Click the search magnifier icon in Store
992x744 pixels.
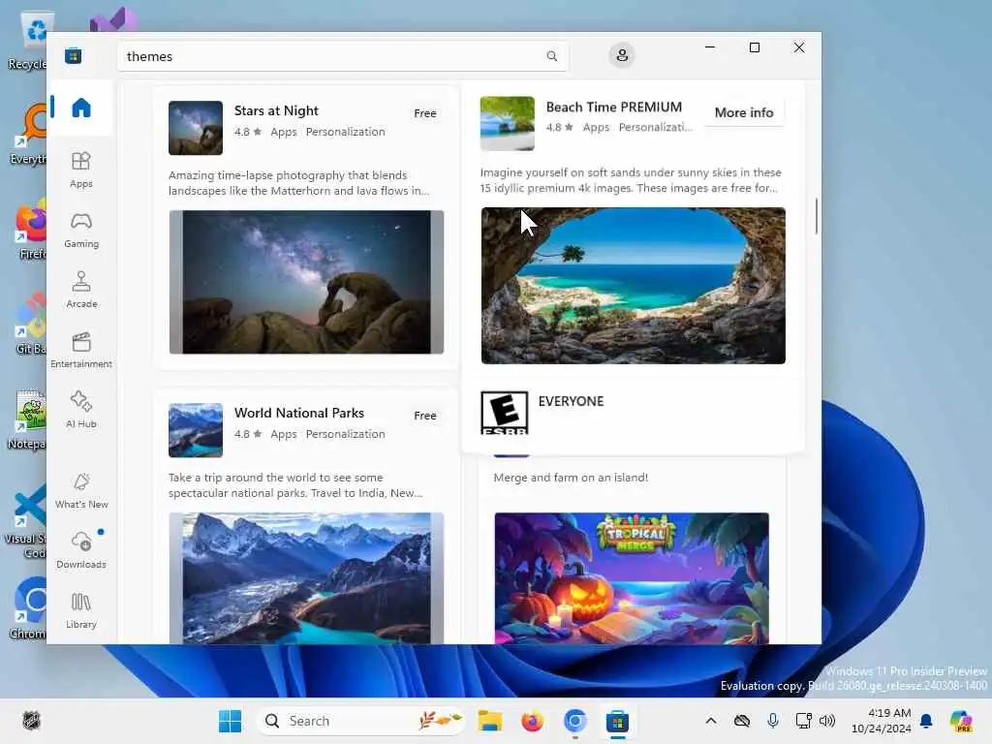point(551,56)
